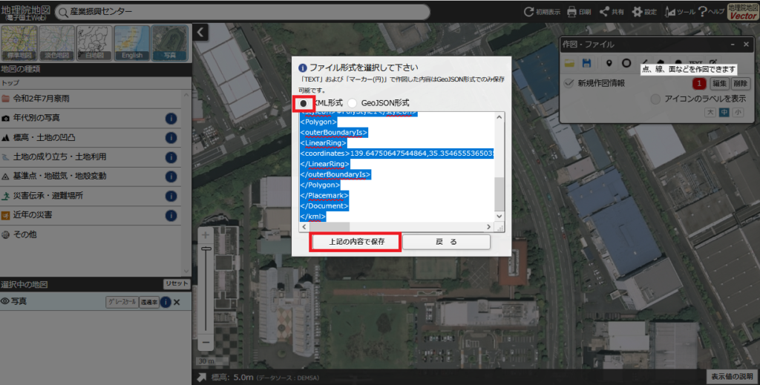Set label size to 小
This screenshot has width=760, height=385.
(737, 112)
